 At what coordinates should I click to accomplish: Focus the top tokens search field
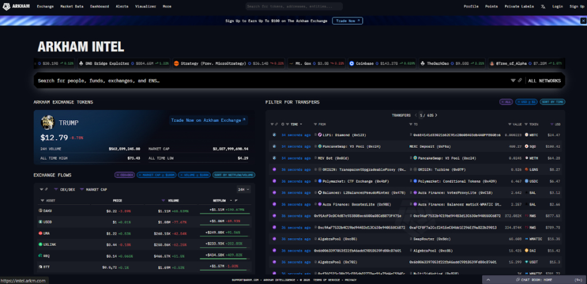tap(294, 6)
